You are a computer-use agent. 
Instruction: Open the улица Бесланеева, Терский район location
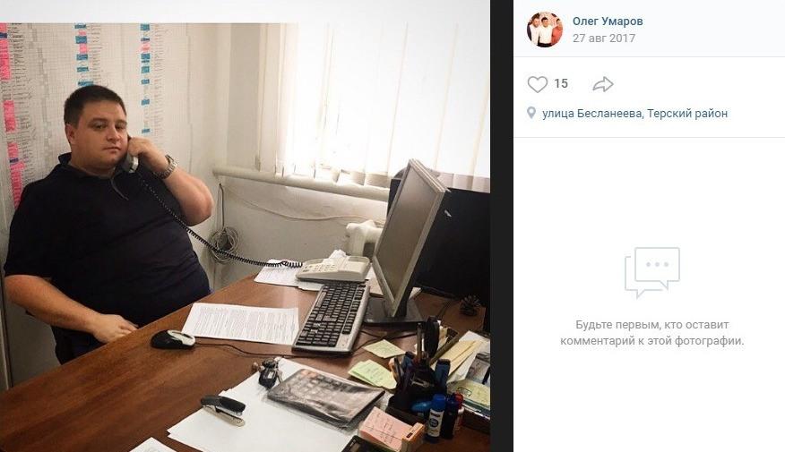(x=634, y=114)
